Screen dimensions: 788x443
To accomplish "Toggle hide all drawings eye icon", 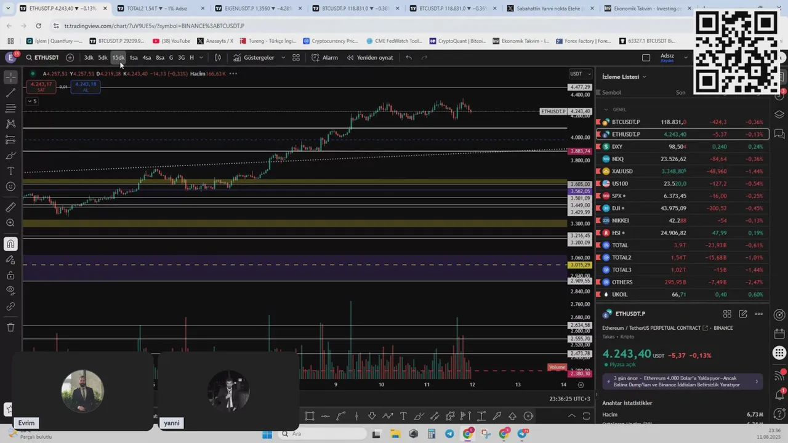I will 10,290.
